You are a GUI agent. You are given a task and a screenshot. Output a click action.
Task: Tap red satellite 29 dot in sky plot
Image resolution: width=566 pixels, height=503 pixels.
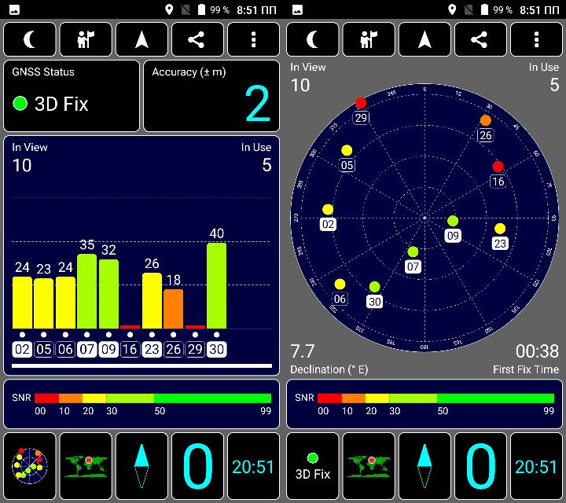coord(361,103)
